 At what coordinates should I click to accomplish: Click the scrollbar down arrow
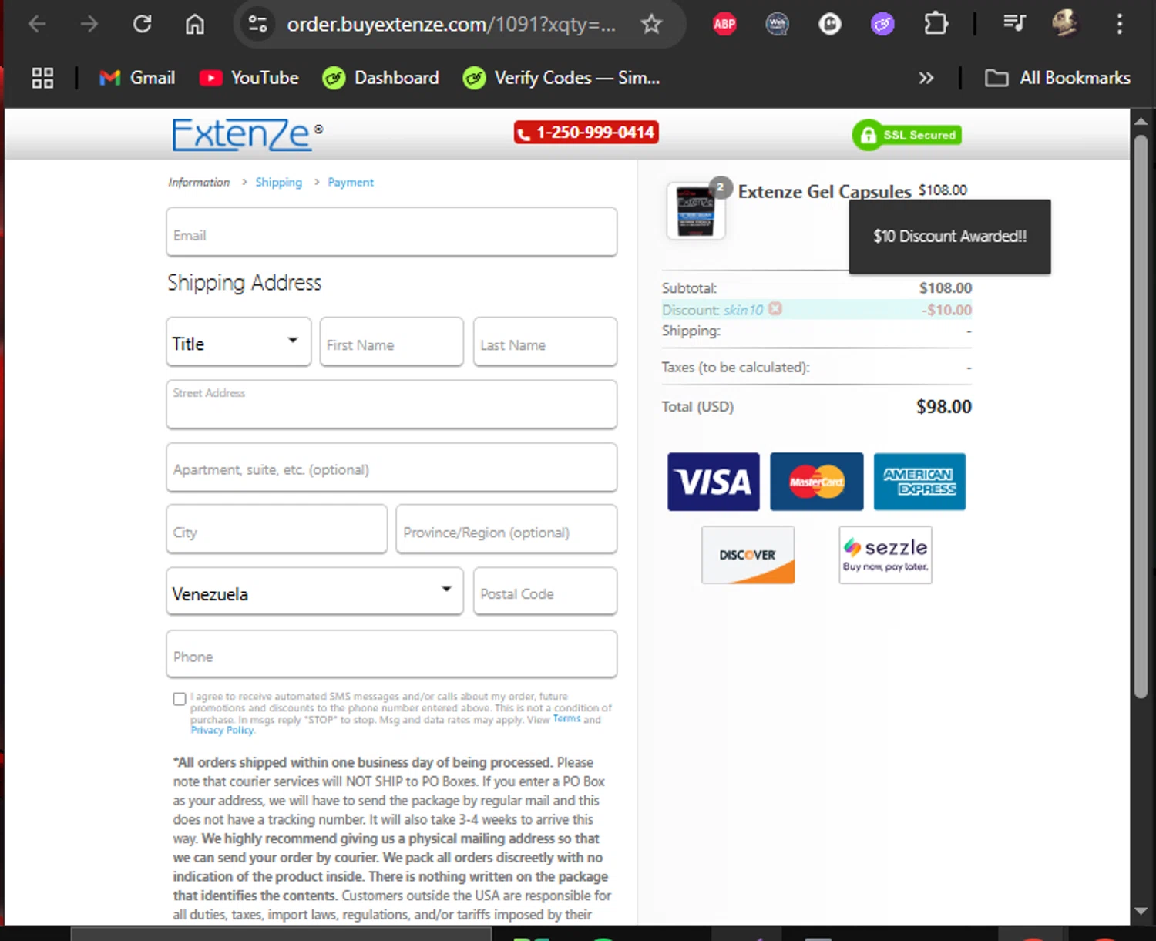(x=1141, y=912)
